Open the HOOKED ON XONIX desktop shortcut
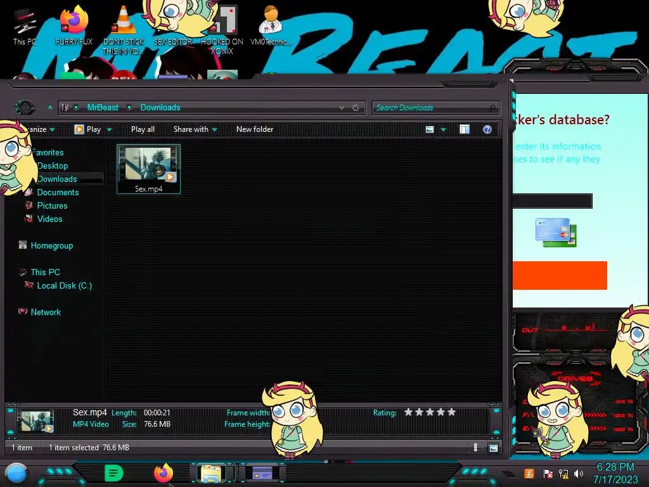Screen dimensions: 649x487 (x=222, y=30)
